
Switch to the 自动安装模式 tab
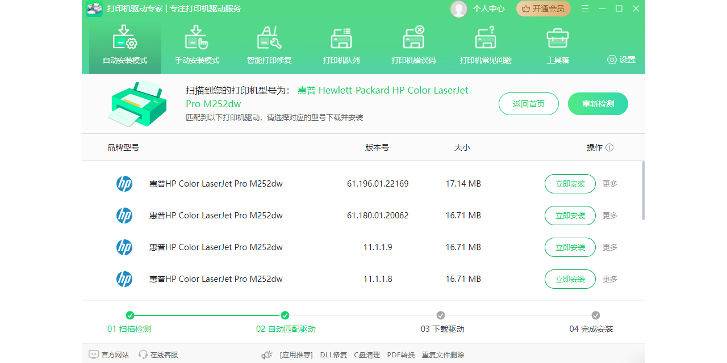pyautogui.click(x=125, y=47)
